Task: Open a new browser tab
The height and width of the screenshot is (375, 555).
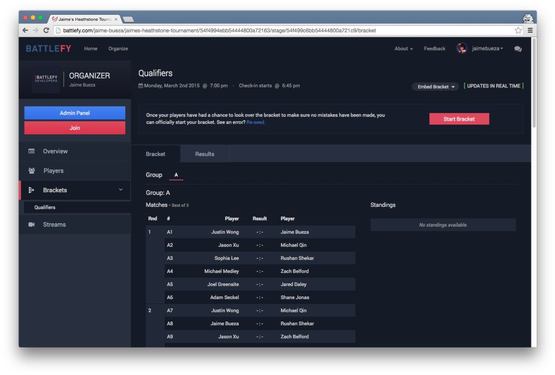Action: point(128,19)
